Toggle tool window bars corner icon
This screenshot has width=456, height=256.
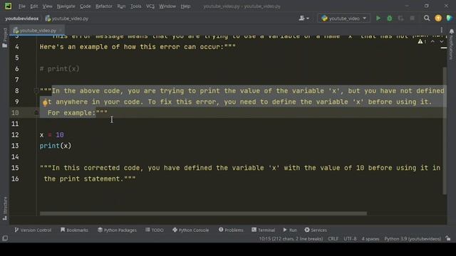coord(5,239)
